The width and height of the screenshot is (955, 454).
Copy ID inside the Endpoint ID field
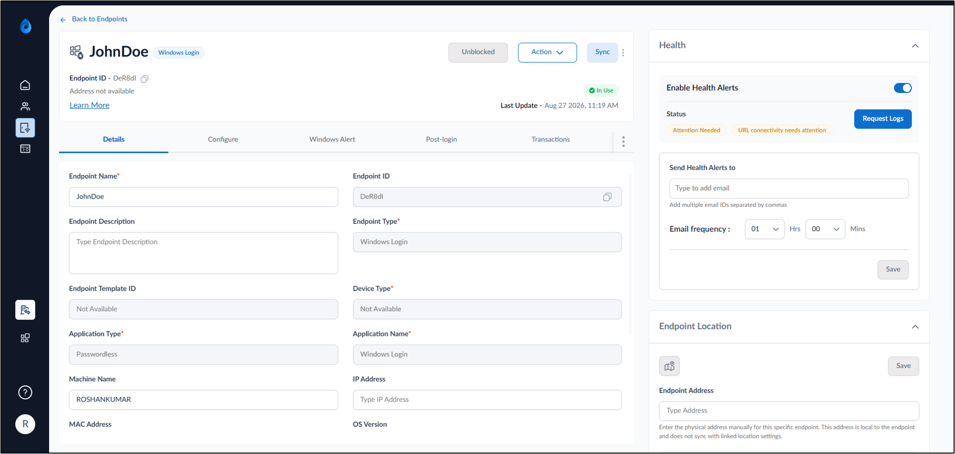click(x=607, y=197)
